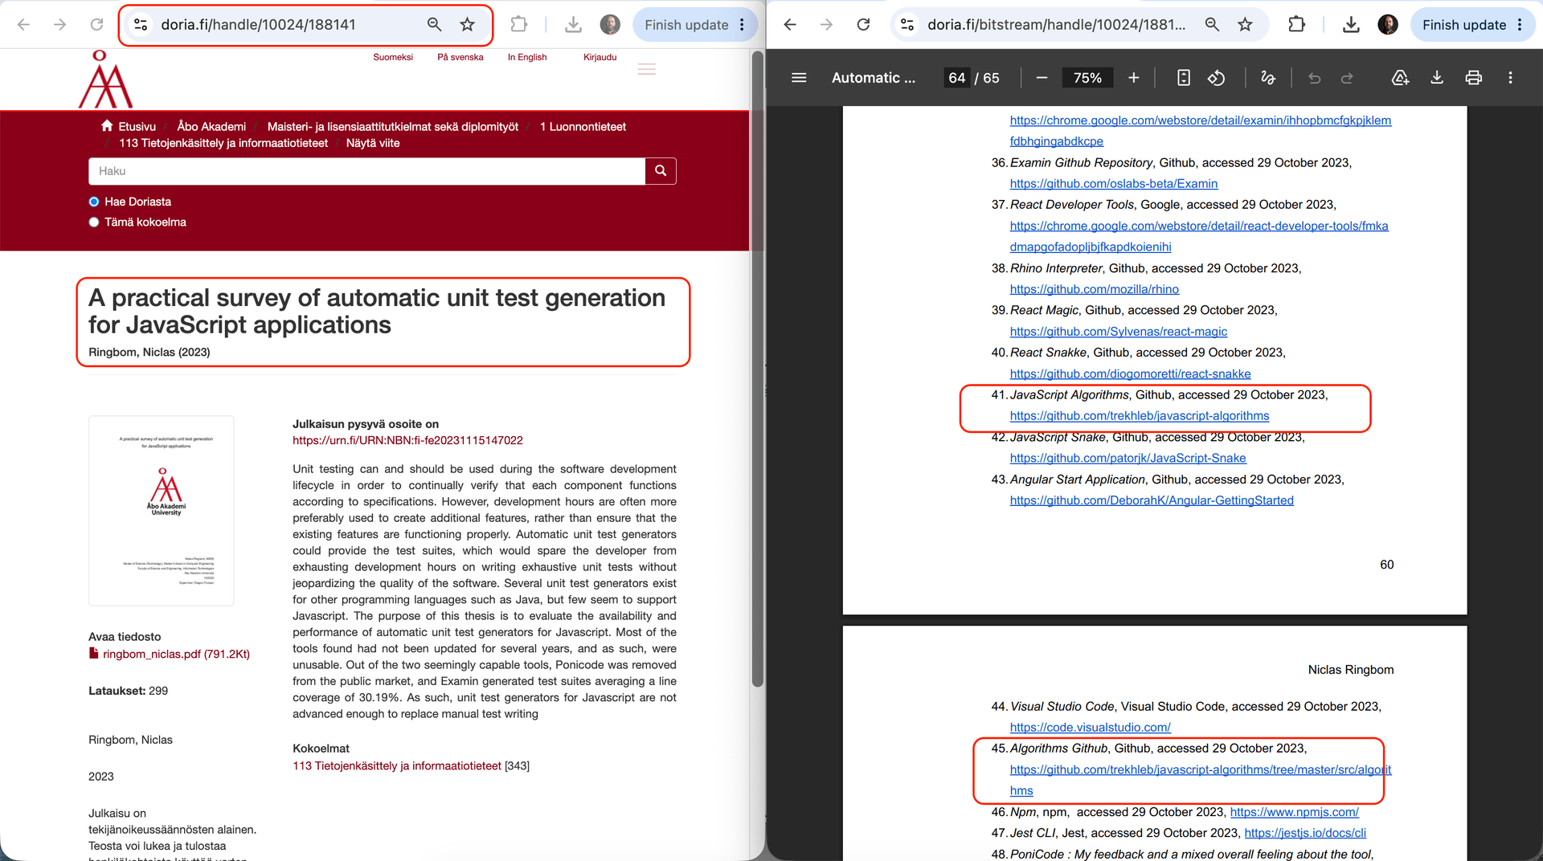This screenshot has height=861, width=1543.
Task: Open Åbo Akademi breadcrumb
Action: (x=211, y=126)
